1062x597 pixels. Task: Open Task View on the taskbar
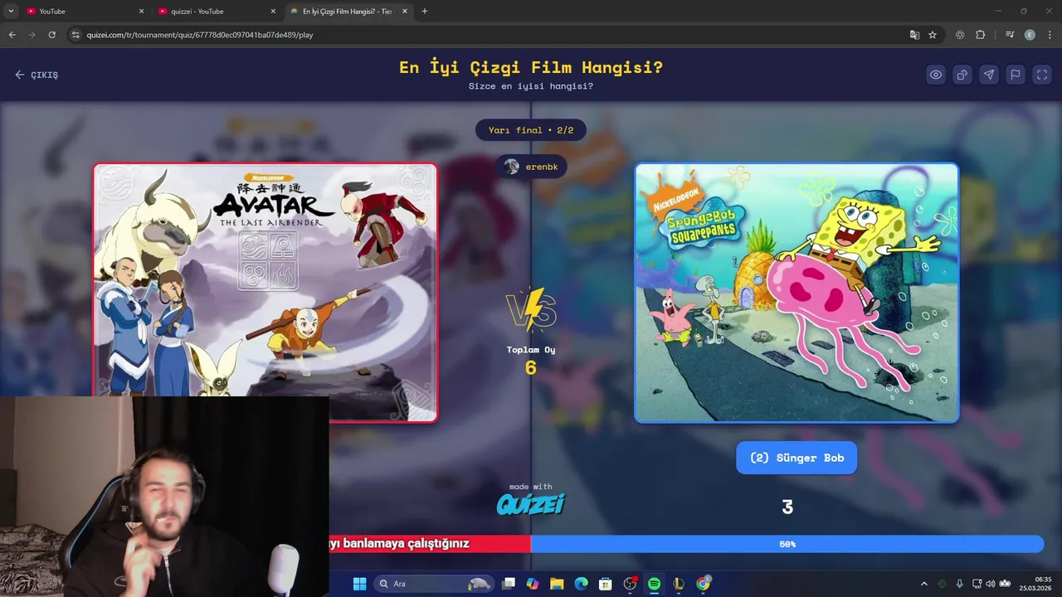tap(509, 584)
